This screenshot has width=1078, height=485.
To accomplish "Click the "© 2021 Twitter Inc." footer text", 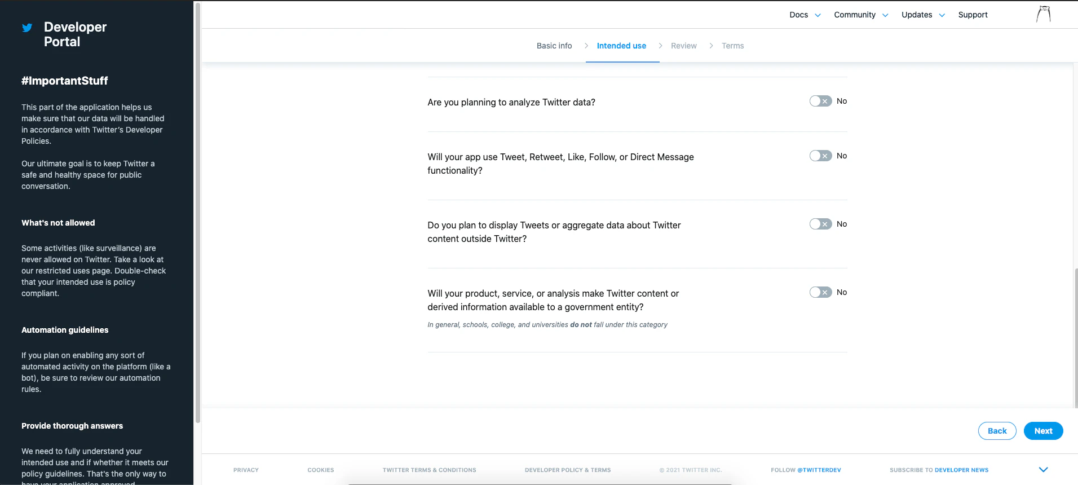I will pyautogui.click(x=691, y=470).
